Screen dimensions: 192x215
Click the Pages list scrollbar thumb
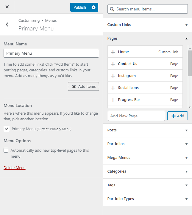190,63
